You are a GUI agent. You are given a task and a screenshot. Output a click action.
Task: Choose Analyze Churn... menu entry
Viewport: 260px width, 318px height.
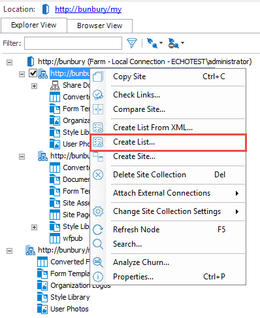click(x=168, y=262)
